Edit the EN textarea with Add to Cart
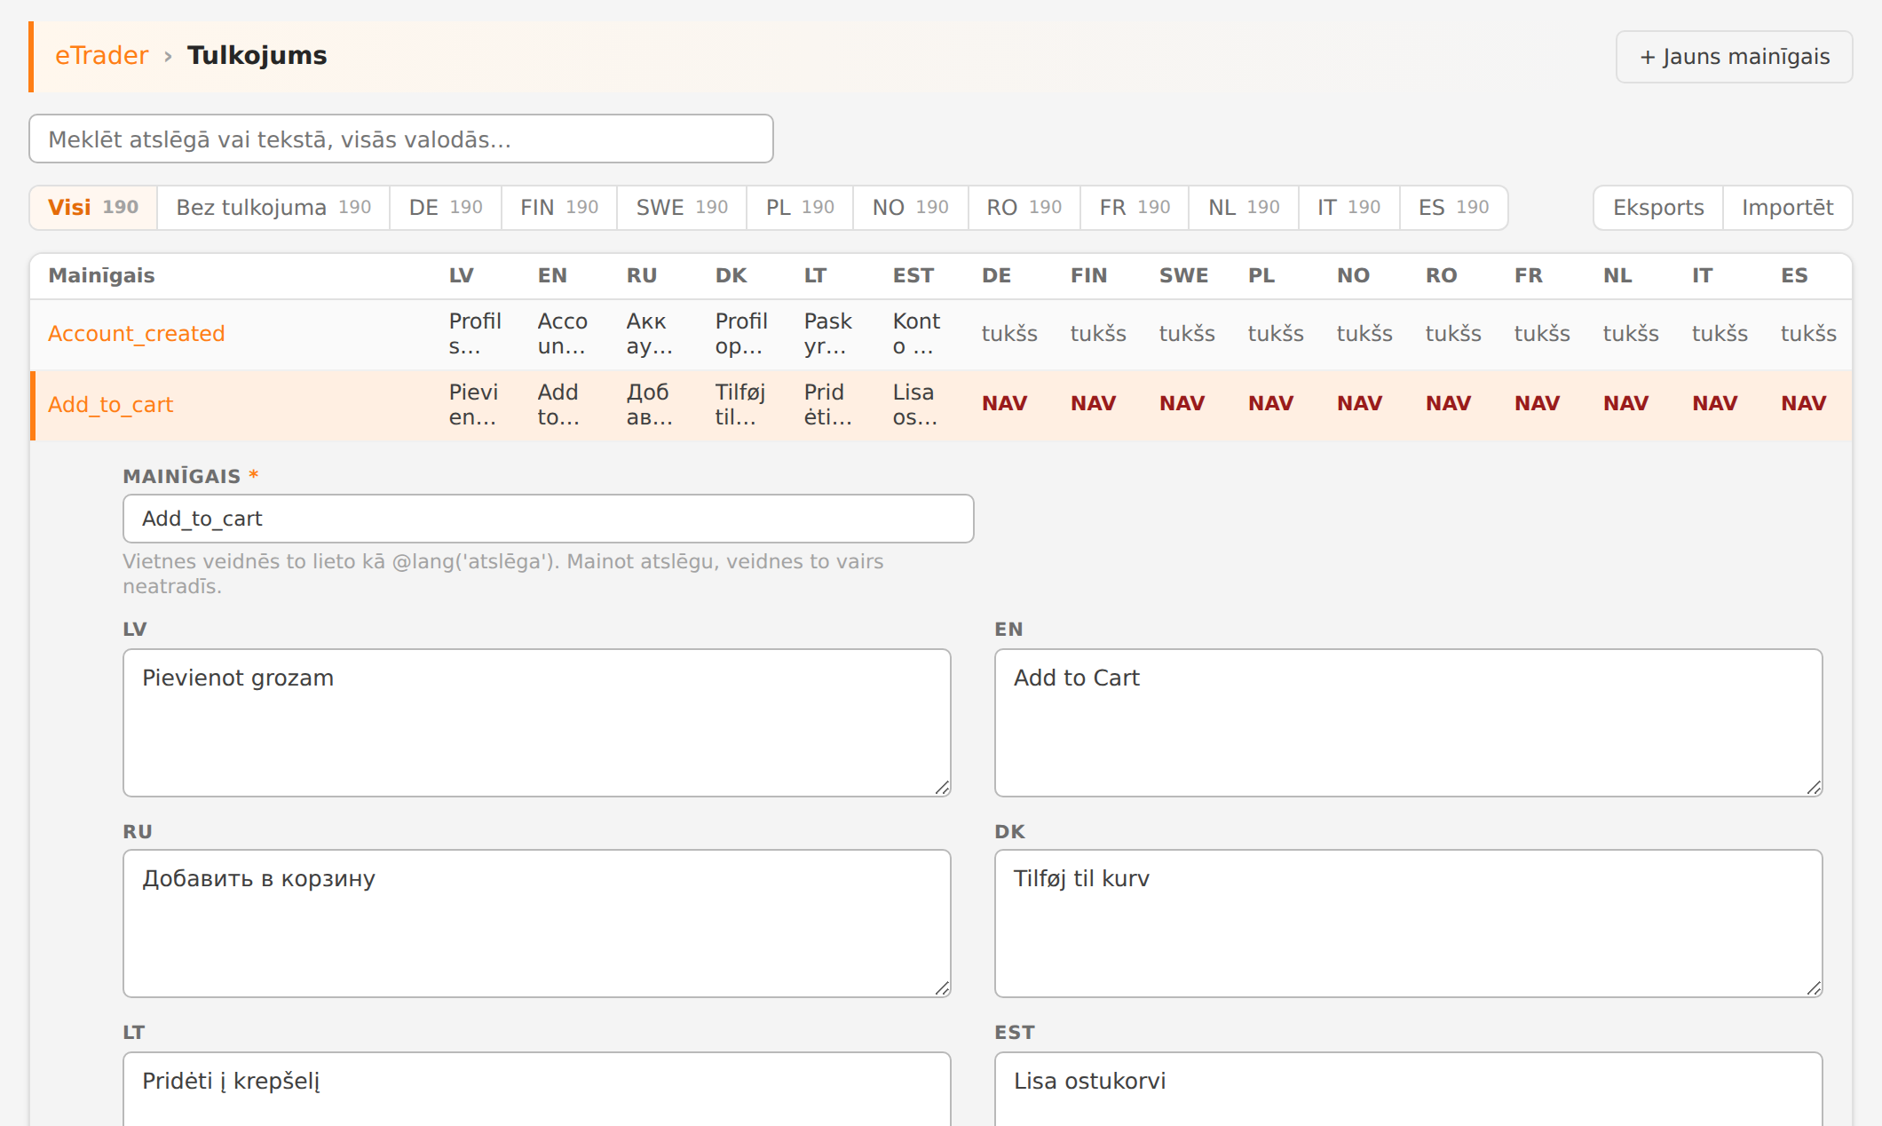 click(1408, 723)
